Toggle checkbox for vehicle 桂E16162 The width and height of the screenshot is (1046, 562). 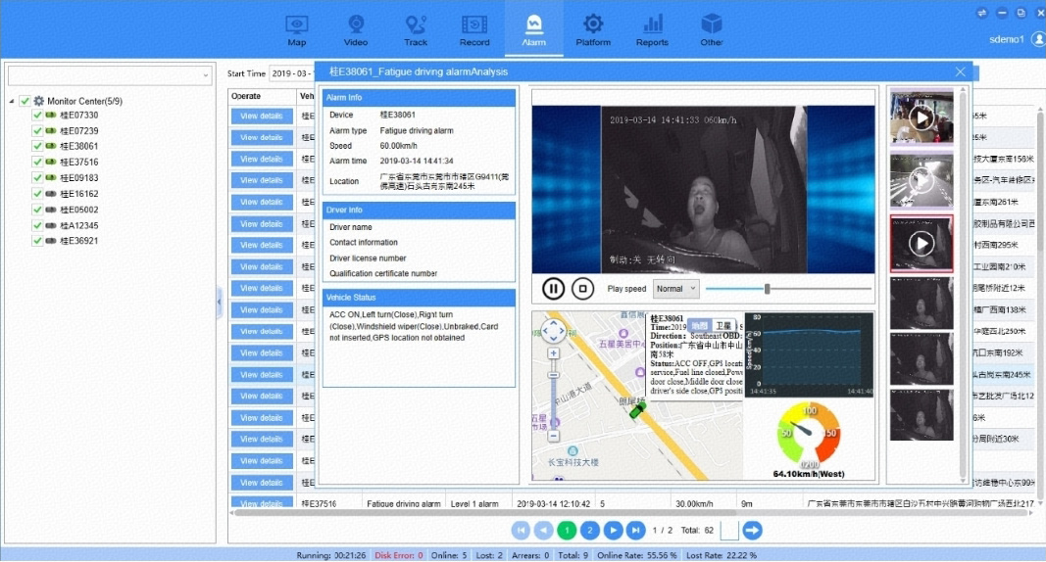point(37,194)
